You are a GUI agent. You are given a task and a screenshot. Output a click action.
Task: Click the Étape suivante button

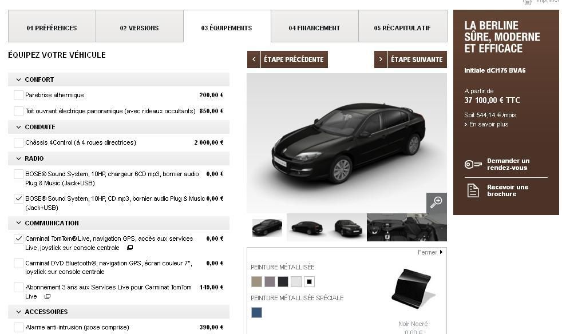(x=410, y=59)
